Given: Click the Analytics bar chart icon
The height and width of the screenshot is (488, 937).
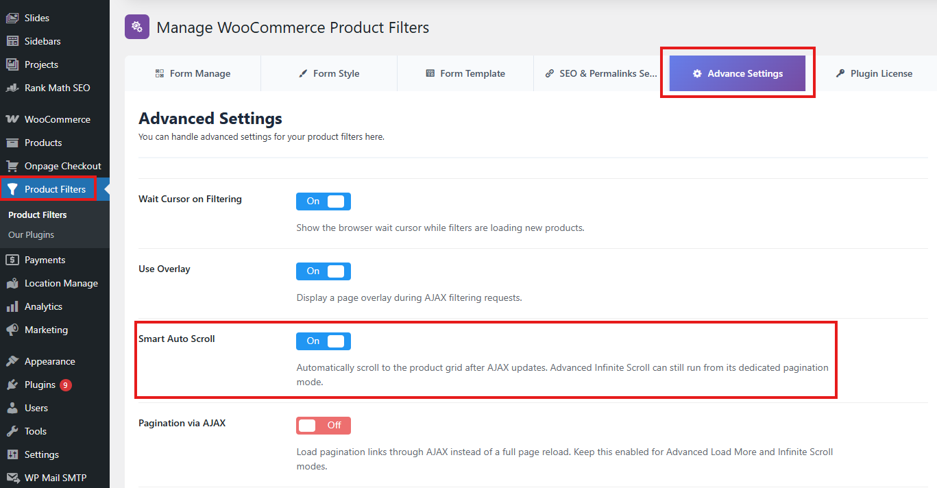Looking at the screenshot, I should (x=12, y=306).
